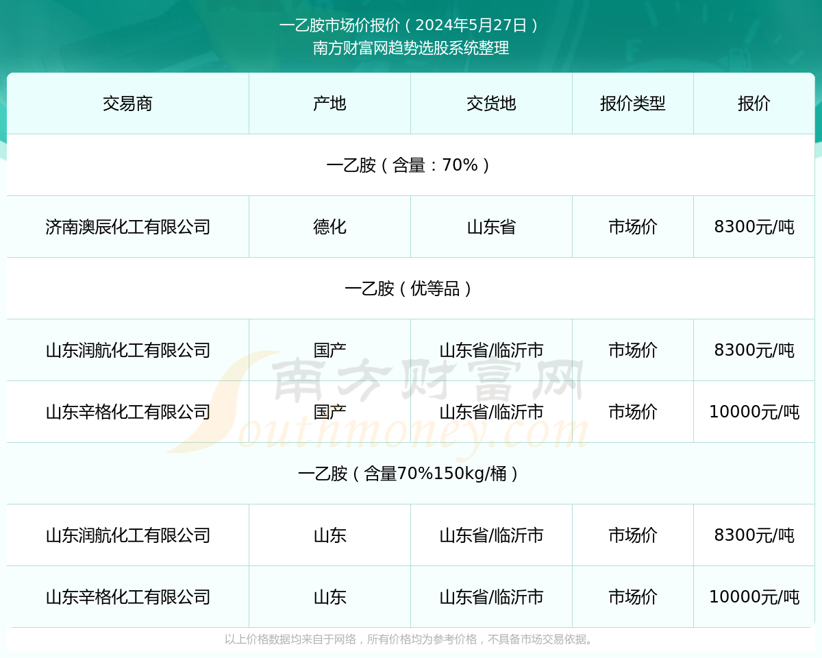The height and width of the screenshot is (658, 822).
Task: Click 山东润航化工有限公司 in the 150kg/桶 section
Action: coord(127,535)
